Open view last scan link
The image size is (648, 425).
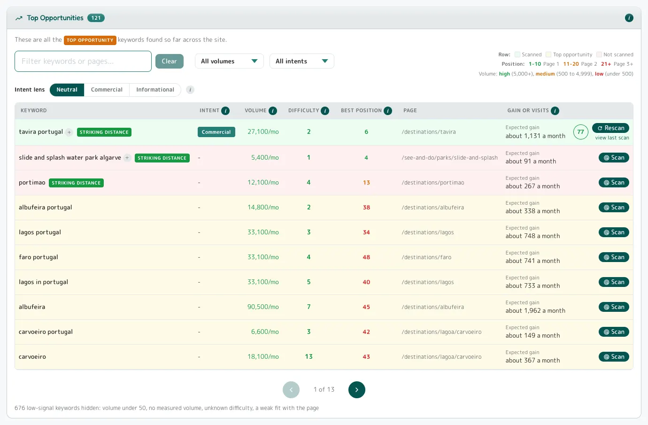tap(612, 138)
